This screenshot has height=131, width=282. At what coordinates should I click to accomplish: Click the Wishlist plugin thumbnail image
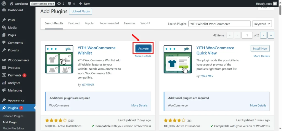coord(59,59)
